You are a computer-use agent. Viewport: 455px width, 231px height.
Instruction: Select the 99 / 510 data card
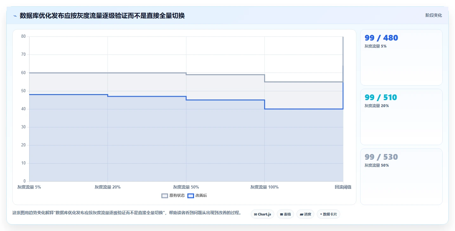coord(401,117)
